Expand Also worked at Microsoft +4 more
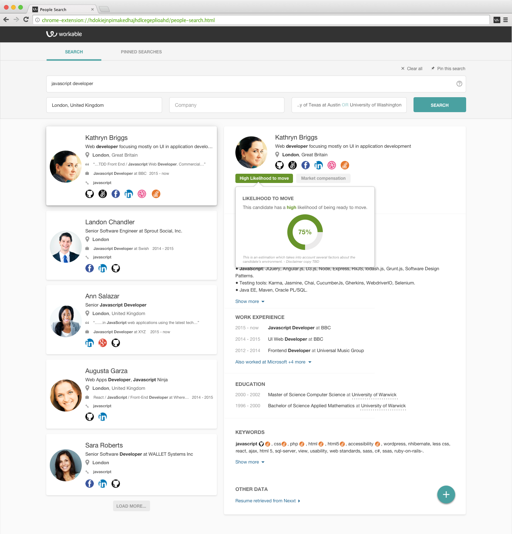The image size is (512, 534). click(x=273, y=362)
